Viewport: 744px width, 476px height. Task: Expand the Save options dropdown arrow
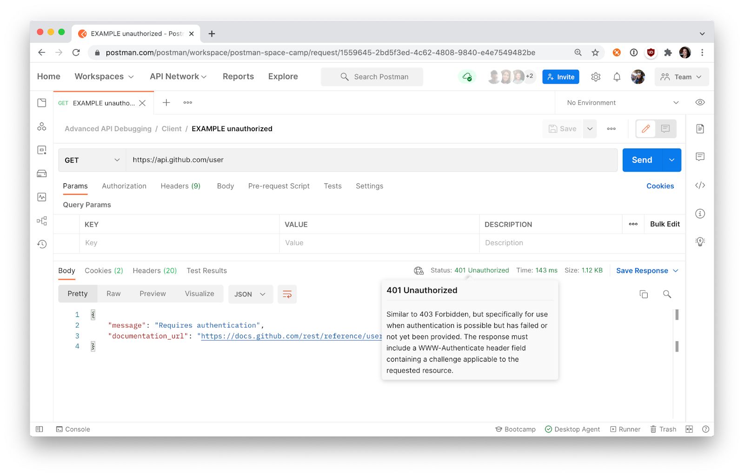point(590,129)
